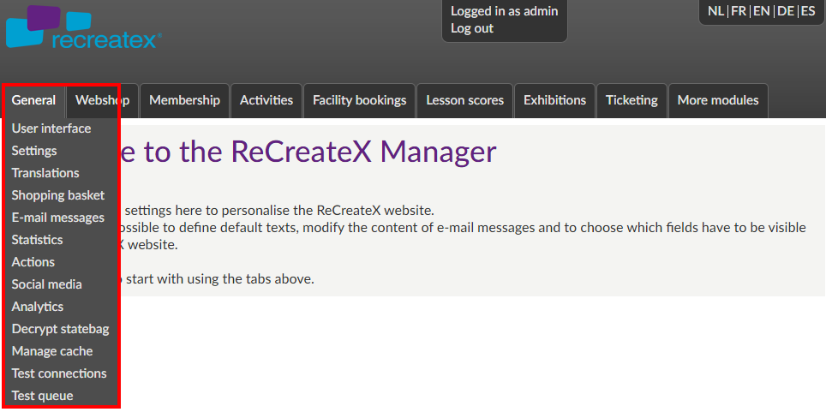This screenshot has height=412, width=826.
Task: Open the Lesson scores tab
Action: pyautogui.click(x=465, y=100)
